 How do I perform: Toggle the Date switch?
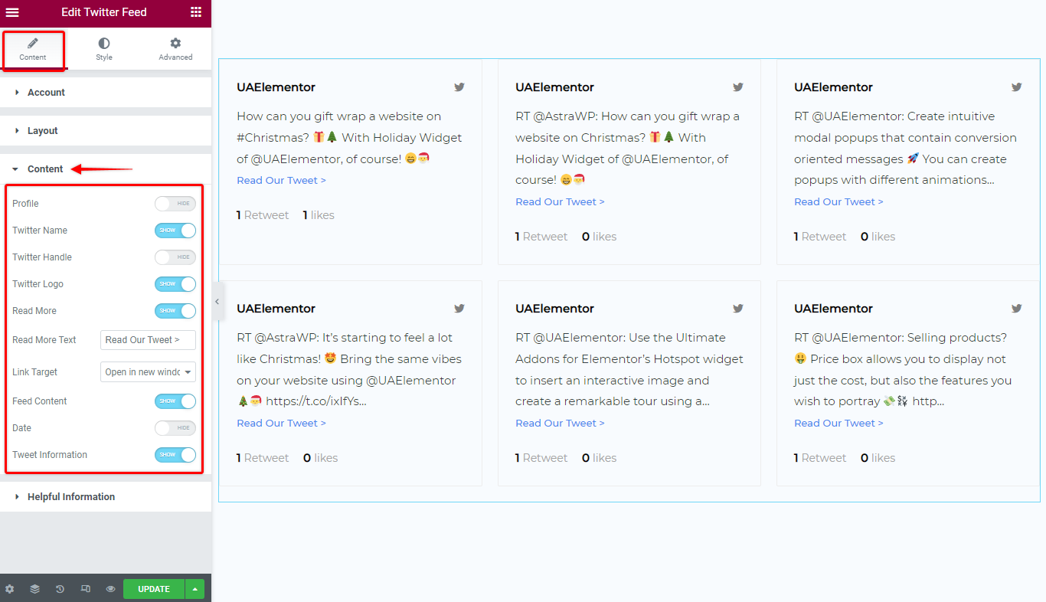[175, 428]
